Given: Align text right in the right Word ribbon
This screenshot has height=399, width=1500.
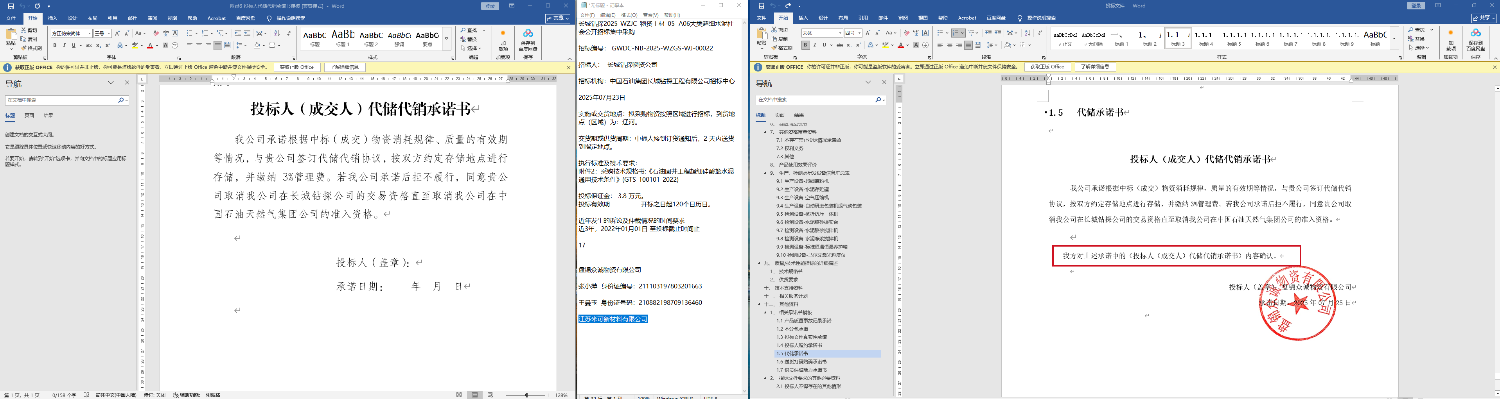Looking at the screenshot, I should pyautogui.click(x=959, y=45).
